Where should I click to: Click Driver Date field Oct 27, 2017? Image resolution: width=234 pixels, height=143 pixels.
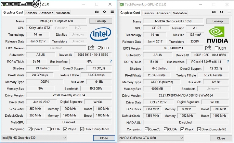click(158, 102)
